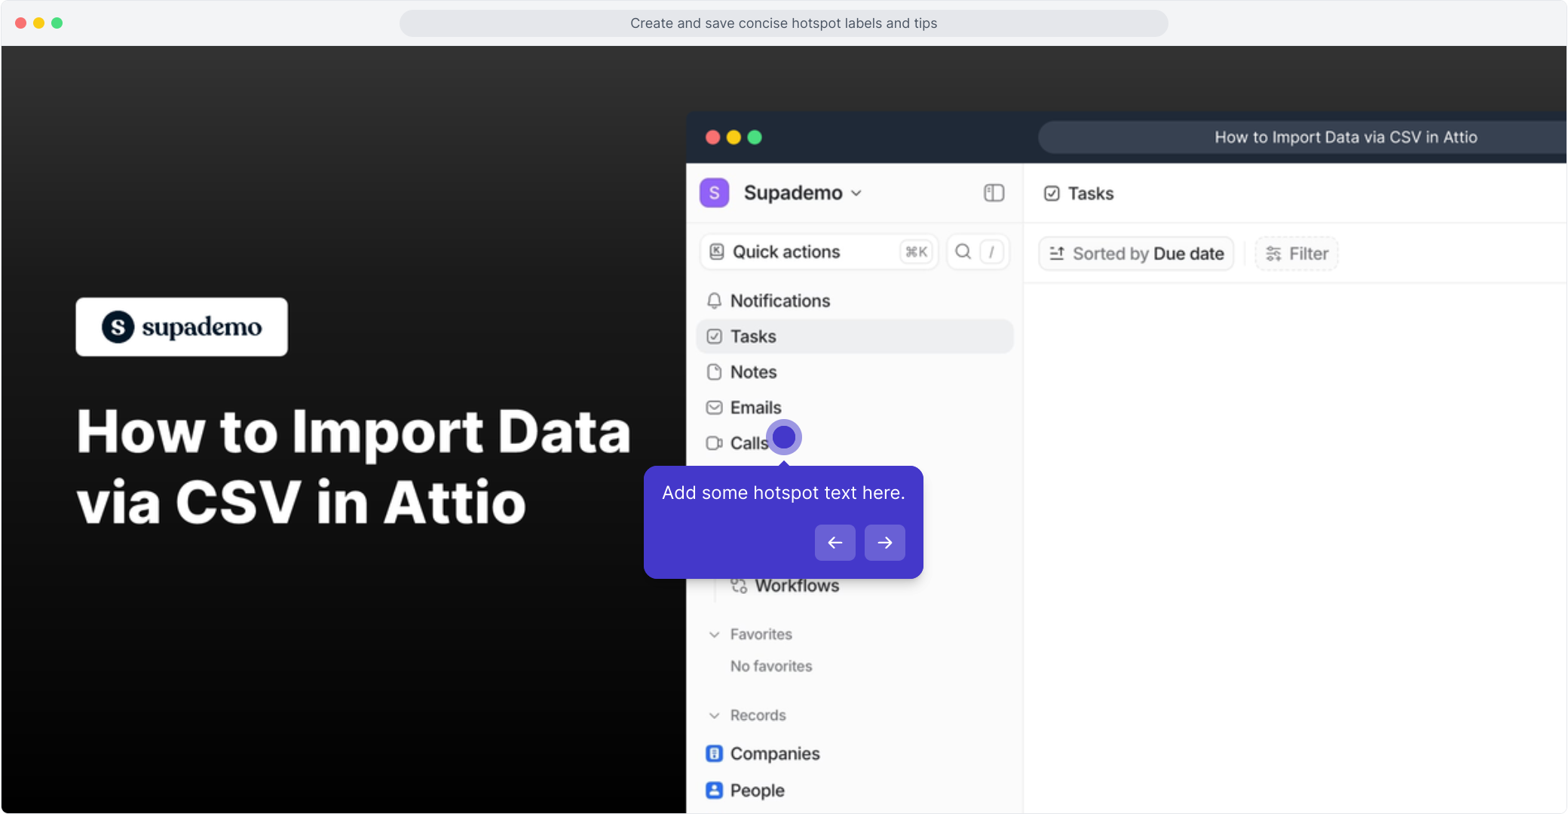Viewport: 1568px width, 814px height.
Task: Click the Tasks checkbox icon in sidebar
Action: 714,337
